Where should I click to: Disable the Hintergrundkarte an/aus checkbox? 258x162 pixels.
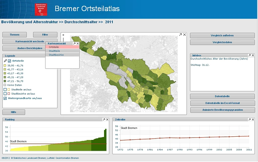5,98
